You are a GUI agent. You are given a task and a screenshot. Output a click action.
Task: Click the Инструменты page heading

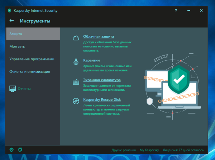(35, 21)
